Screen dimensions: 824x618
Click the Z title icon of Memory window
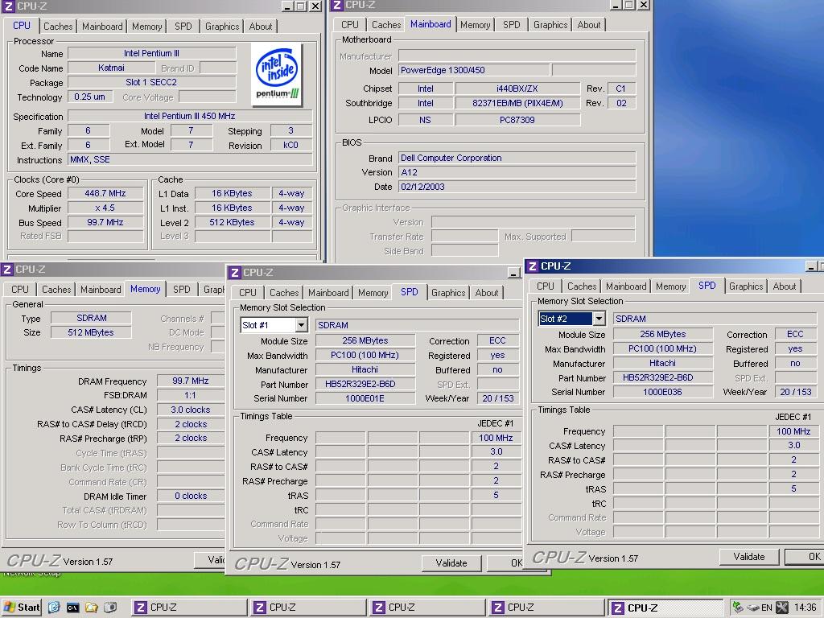click(x=6, y=270)
